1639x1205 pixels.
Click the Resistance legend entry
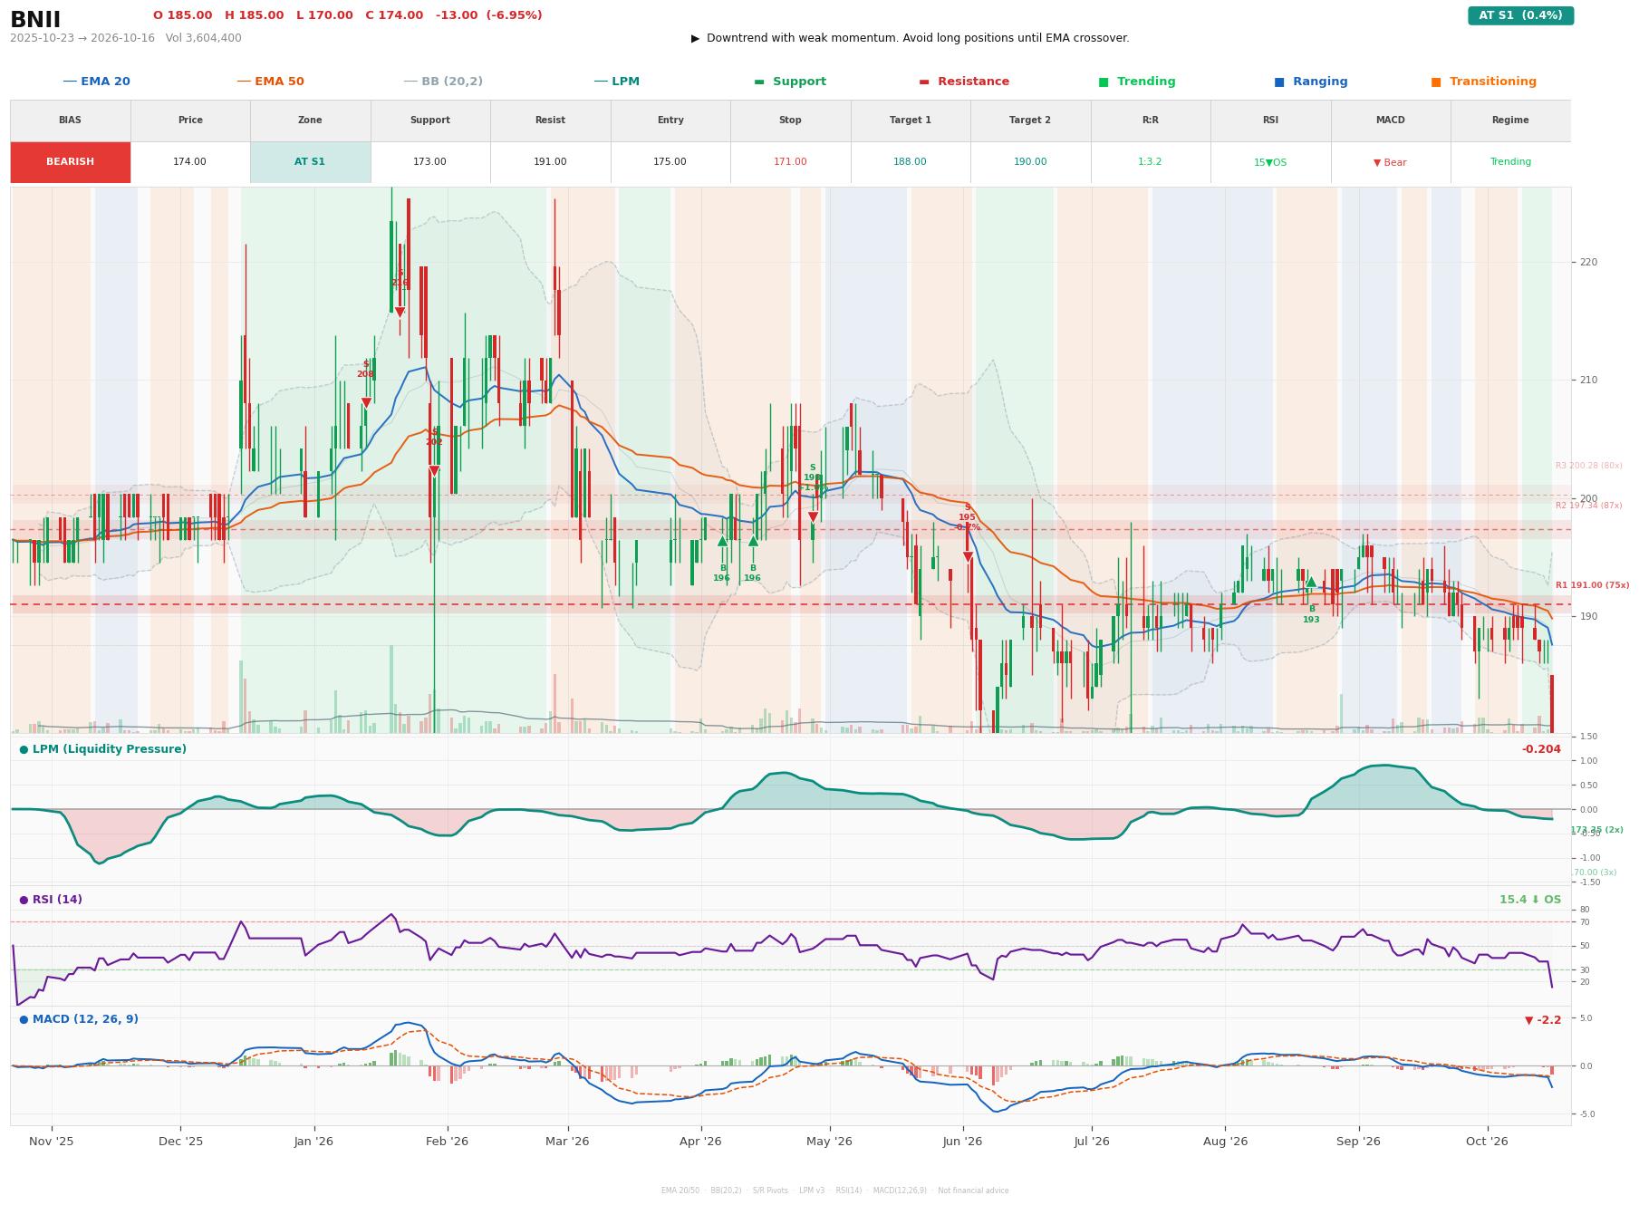(964, 82)
